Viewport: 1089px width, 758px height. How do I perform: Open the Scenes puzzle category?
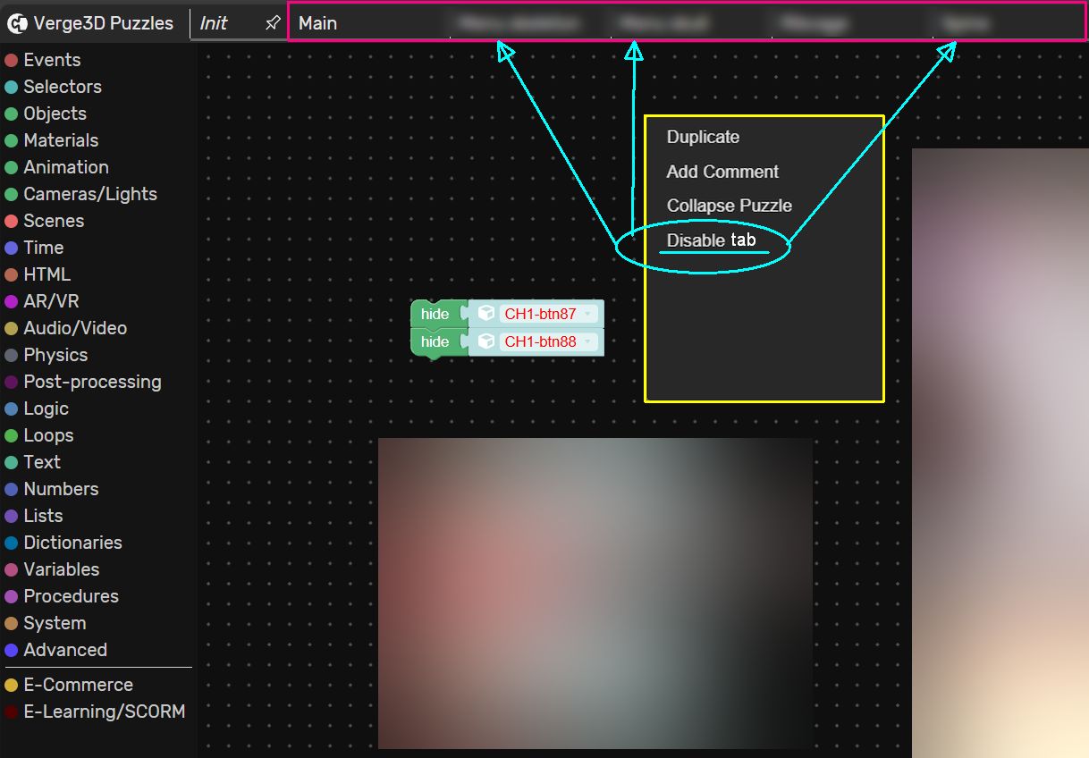[45, 221]
